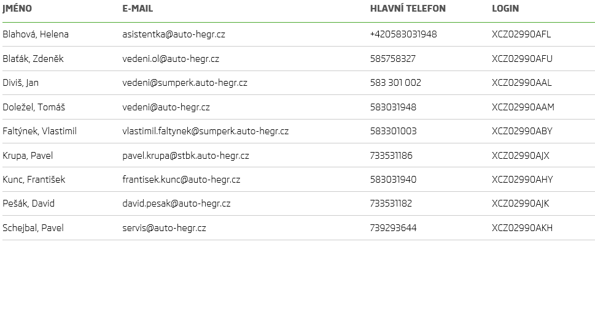Click phone number 583 301 002

pyautogui.click(x=395, y=83)
